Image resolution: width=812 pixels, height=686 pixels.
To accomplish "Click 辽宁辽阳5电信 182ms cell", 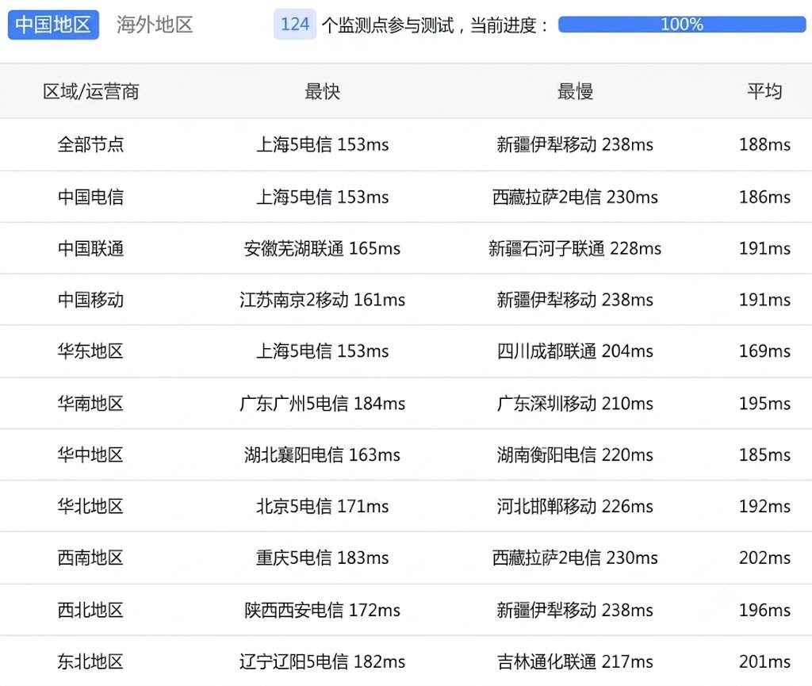I will pos(322,661).
